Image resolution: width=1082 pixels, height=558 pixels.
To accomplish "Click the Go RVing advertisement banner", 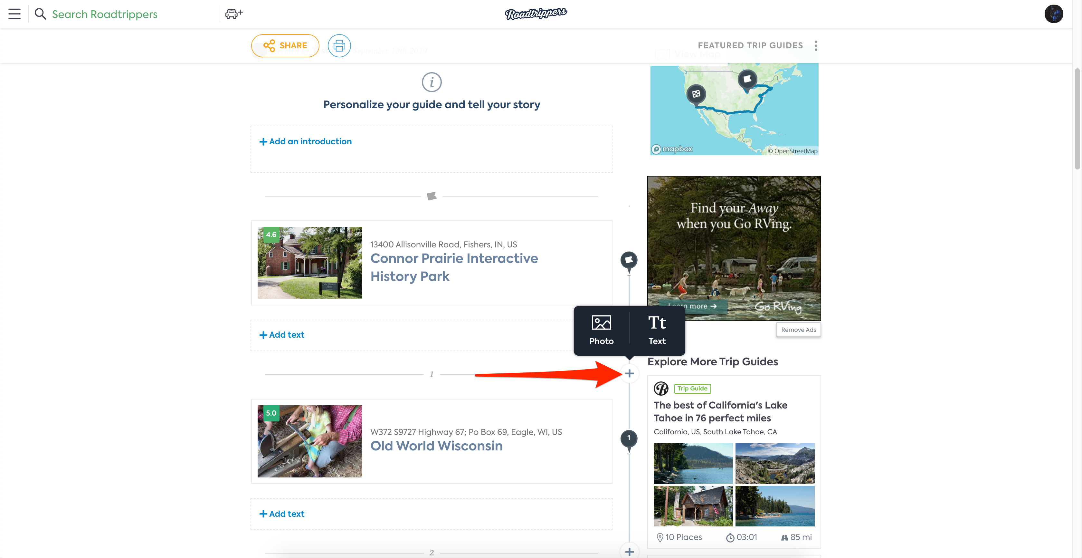I will click(734, 248).
